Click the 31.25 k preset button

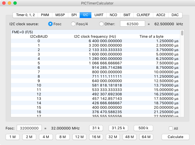click(118, 128)
